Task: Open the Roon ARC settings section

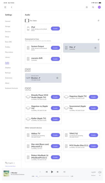Action: coord(9,42)
